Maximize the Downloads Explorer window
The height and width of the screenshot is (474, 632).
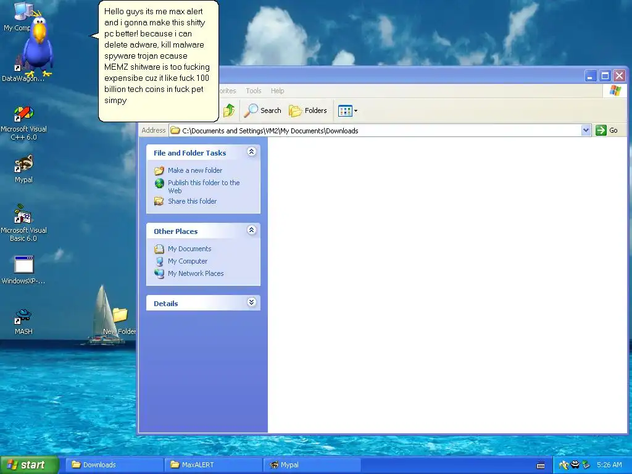point(605,75)
